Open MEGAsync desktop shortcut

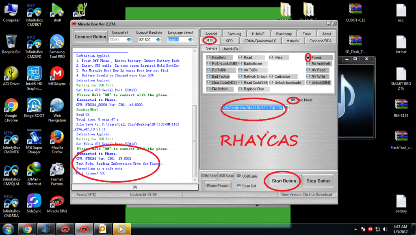tap(57, 75)
